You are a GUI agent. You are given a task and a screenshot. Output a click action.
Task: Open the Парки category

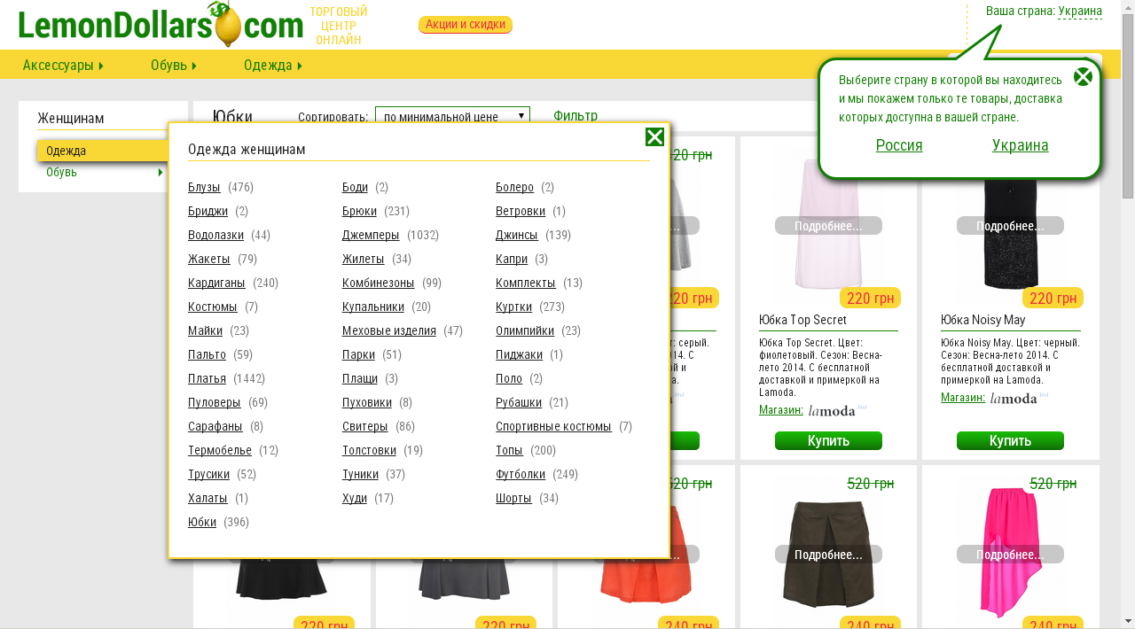click(x=358, y=354)
